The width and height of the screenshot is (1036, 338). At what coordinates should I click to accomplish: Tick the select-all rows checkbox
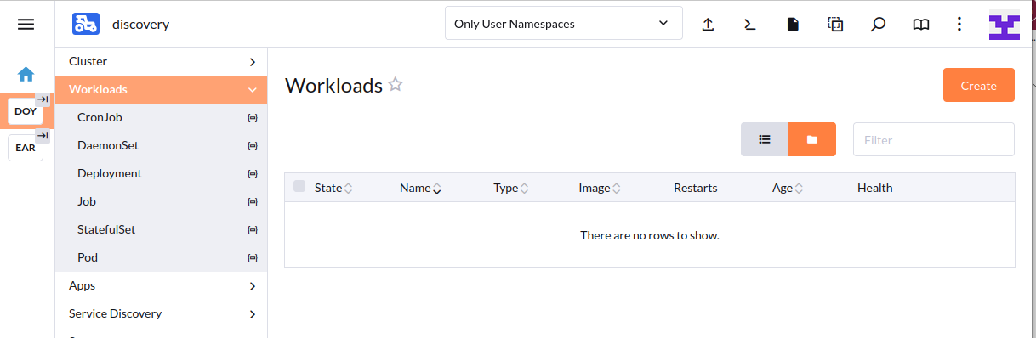pos(299,186)
